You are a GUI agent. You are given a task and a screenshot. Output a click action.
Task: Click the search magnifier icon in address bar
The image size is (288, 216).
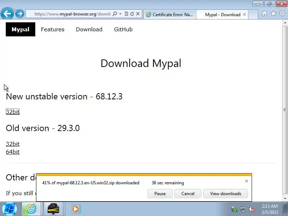point(114,14)
